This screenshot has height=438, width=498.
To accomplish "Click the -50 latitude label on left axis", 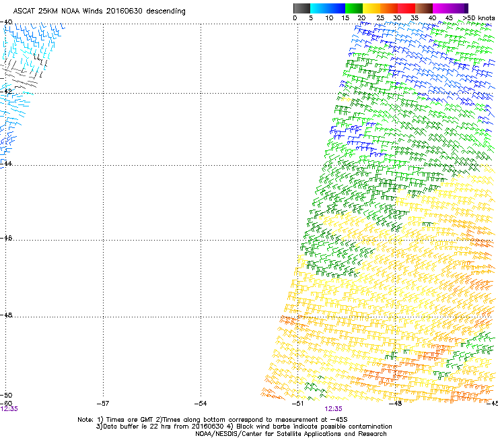I will 6,396.
